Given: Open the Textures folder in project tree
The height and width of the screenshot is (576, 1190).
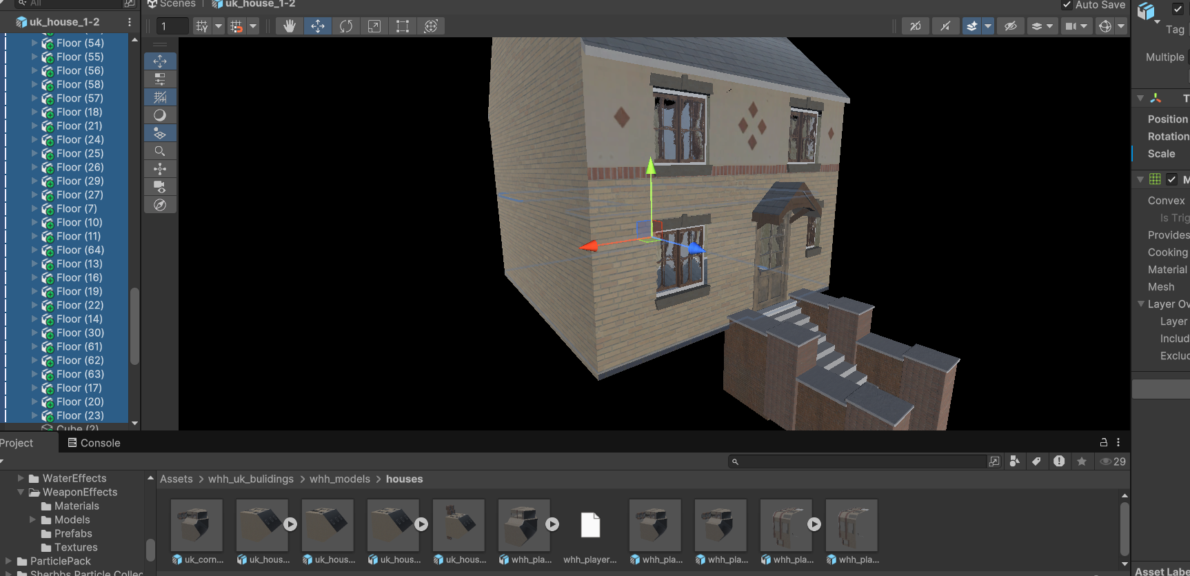Looking at the screenshot, I should pos(76,547).
